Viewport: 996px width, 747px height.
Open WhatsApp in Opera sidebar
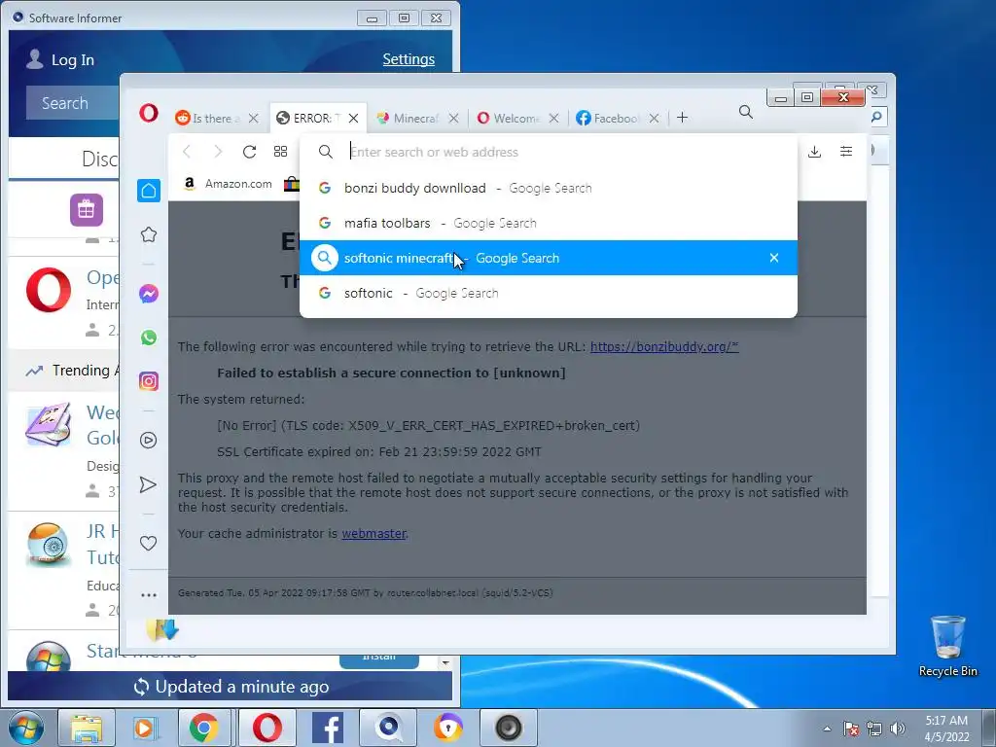[x=149, y=338]
